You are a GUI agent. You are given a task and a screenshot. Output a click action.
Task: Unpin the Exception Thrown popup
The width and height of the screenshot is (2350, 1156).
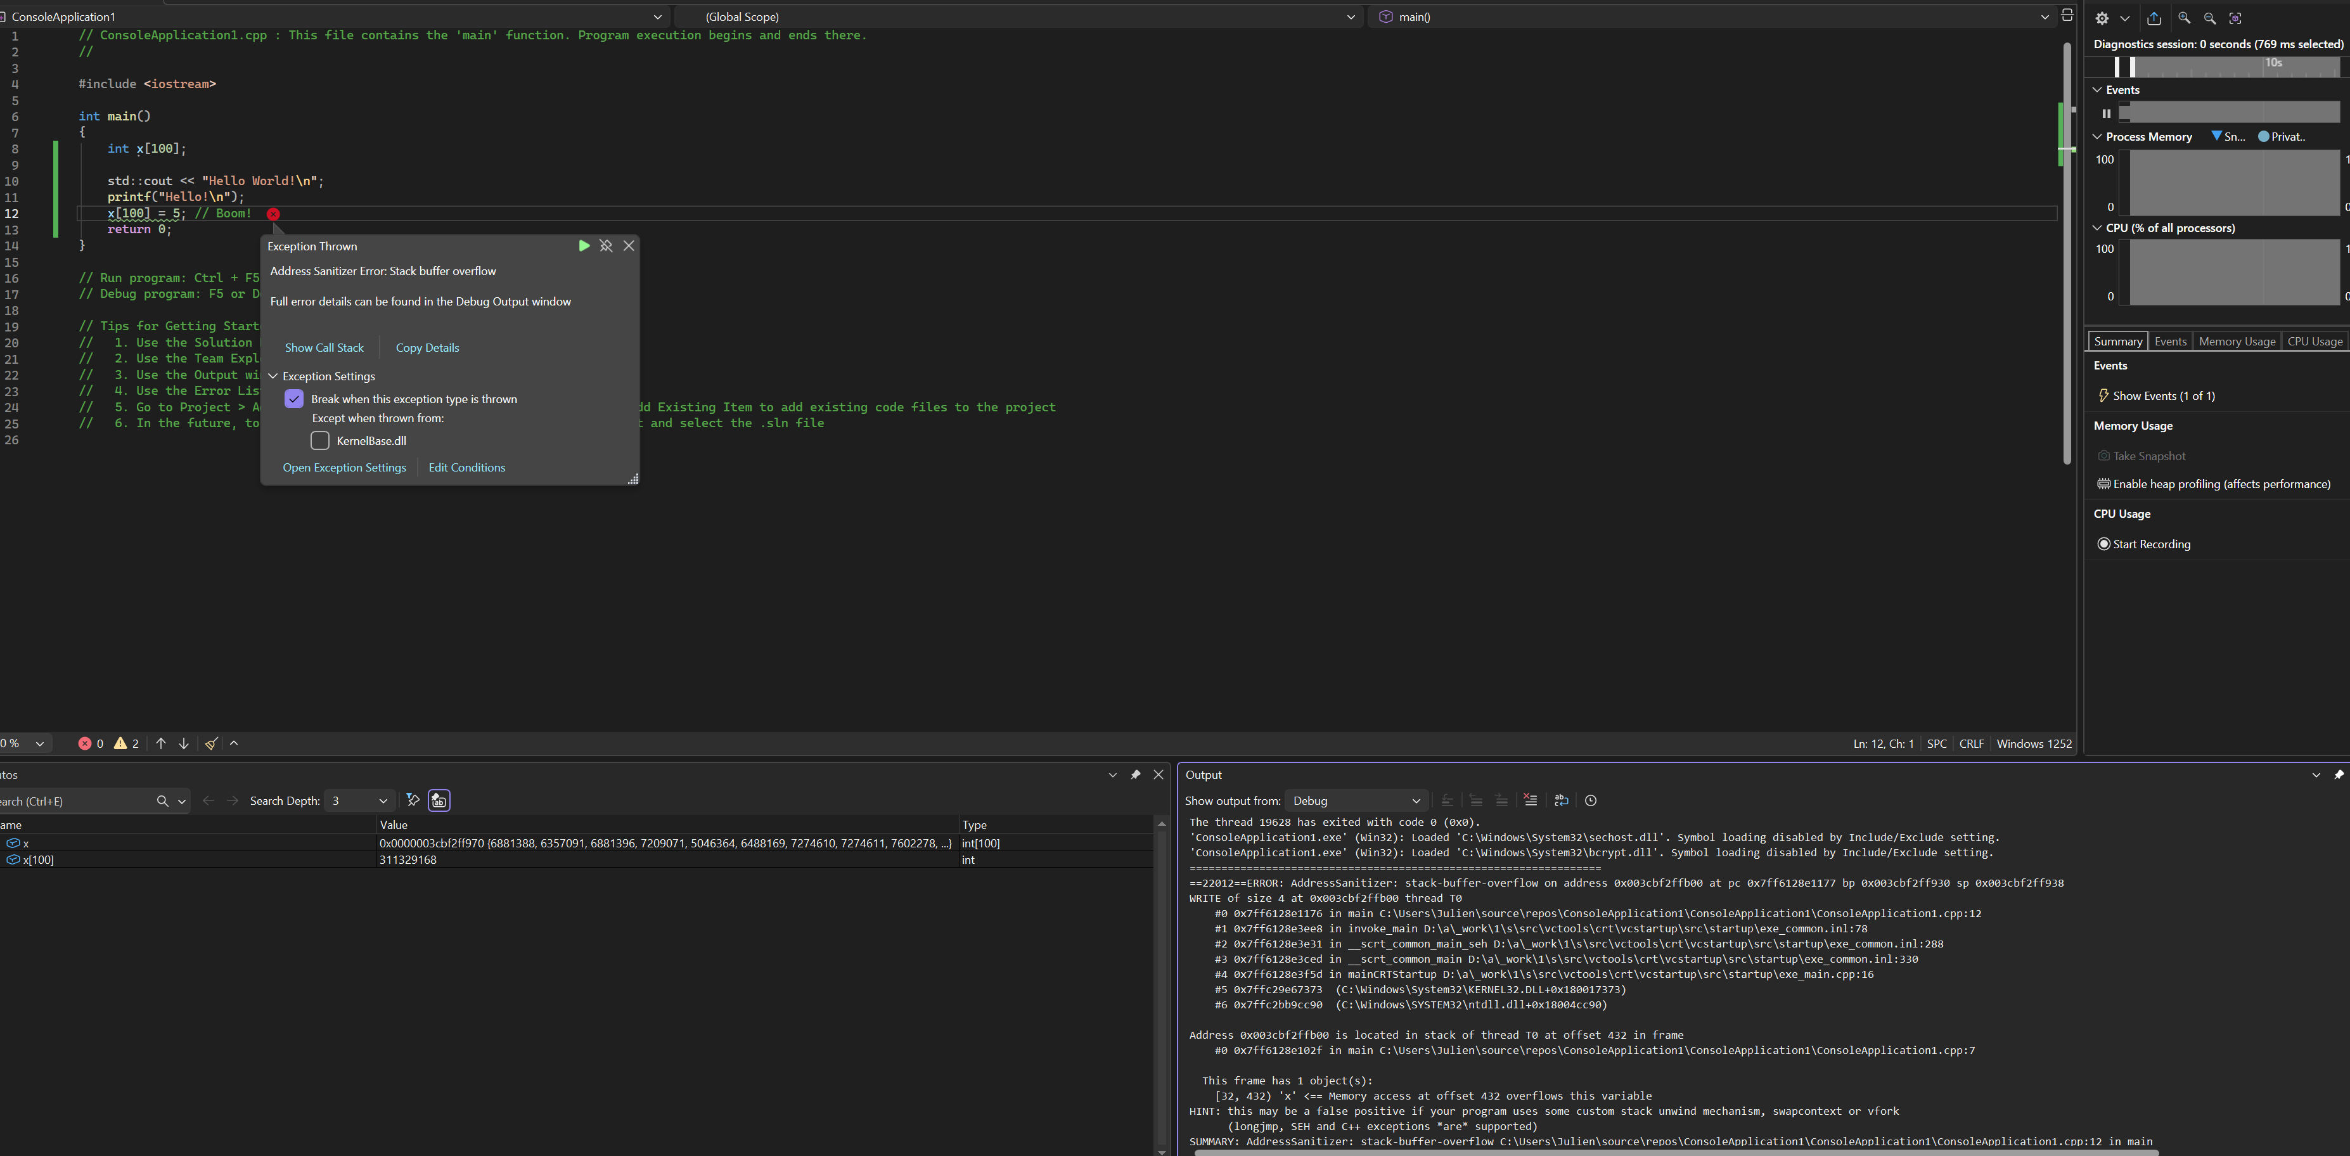(606, 247)
